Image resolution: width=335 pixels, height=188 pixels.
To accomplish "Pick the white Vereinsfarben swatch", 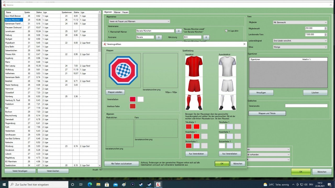I will click(141, 99).
